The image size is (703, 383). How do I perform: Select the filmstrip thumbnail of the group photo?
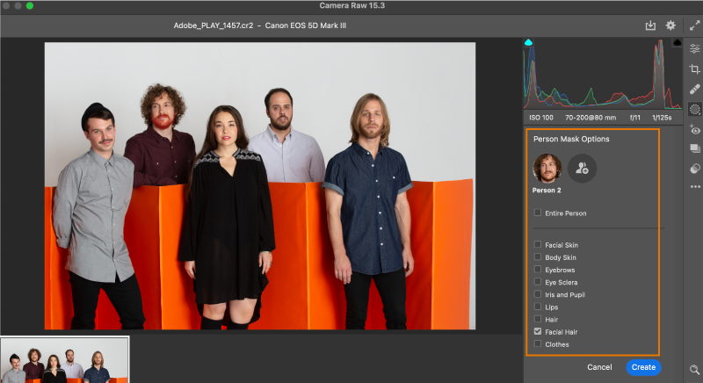(64, 359)
